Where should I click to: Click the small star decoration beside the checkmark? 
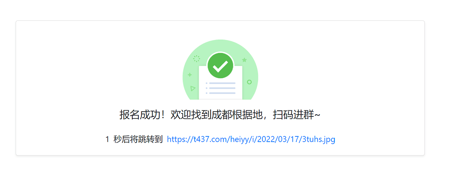coord(244,60)
